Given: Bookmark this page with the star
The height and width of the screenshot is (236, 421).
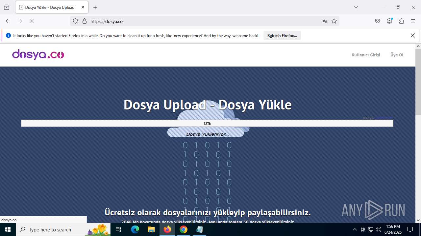Looking at the screenshot, I should click(334, 21).
